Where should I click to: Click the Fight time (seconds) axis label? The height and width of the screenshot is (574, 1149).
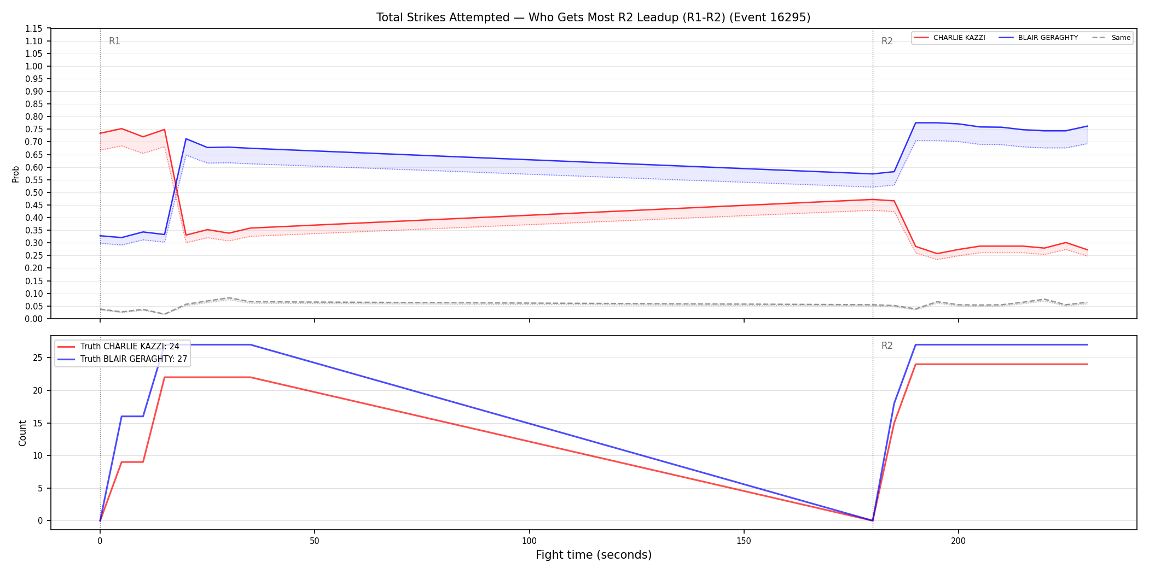(x=594, y=555)
